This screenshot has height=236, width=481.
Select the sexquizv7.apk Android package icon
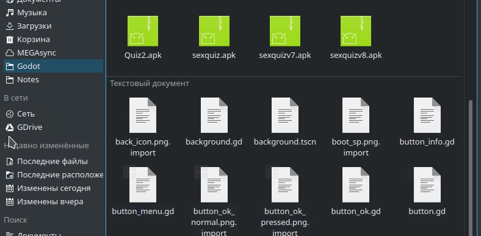click(285, 31)
